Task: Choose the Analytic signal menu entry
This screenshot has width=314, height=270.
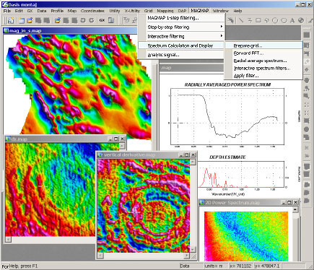Action: click(181, 55)
